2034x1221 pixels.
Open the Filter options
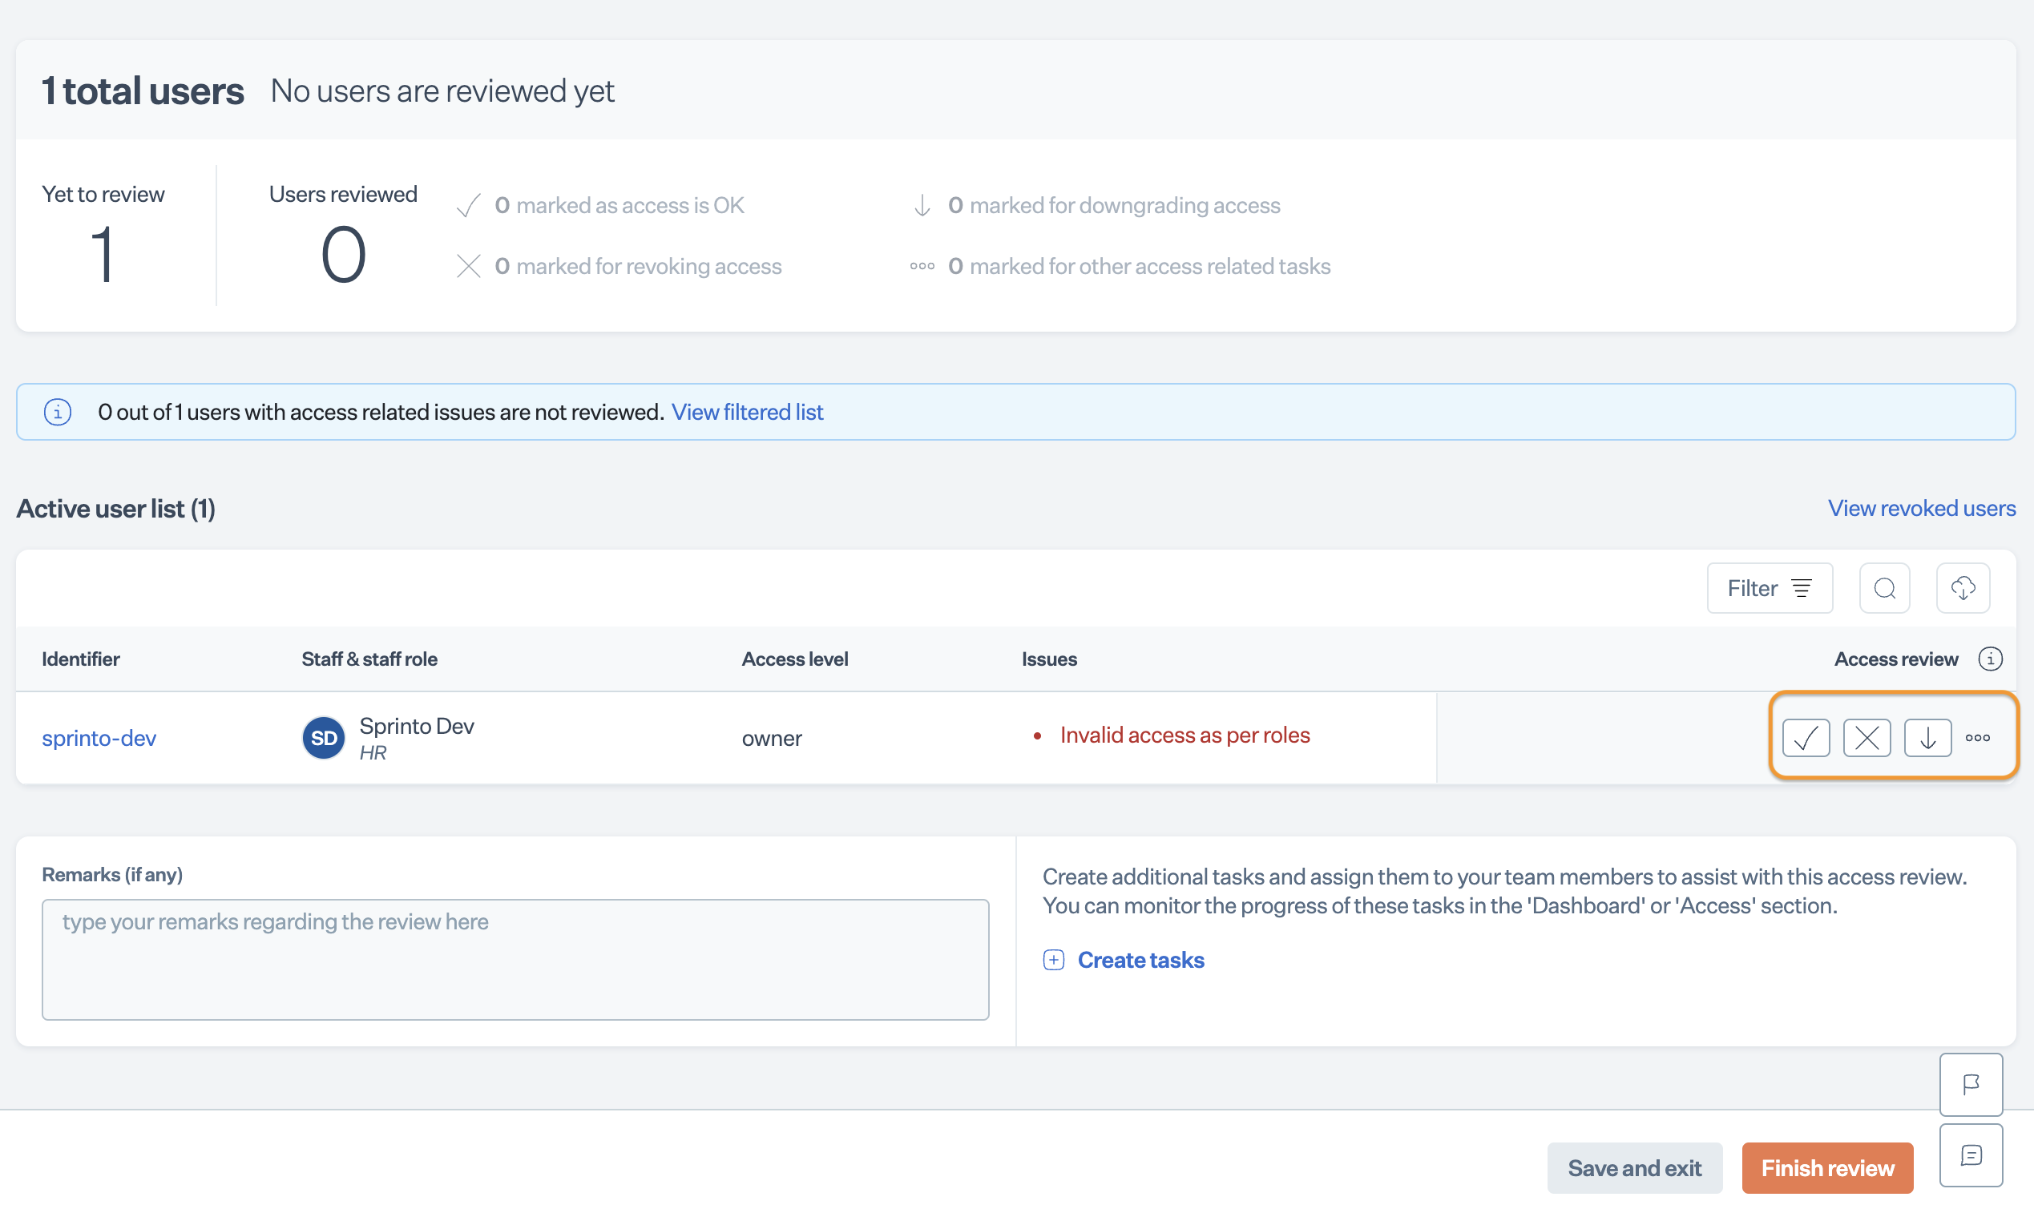[x=1769, y=588]
